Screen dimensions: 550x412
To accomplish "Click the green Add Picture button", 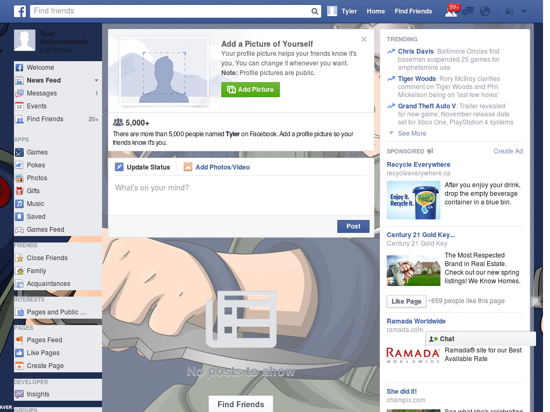I will click(250, 90).
